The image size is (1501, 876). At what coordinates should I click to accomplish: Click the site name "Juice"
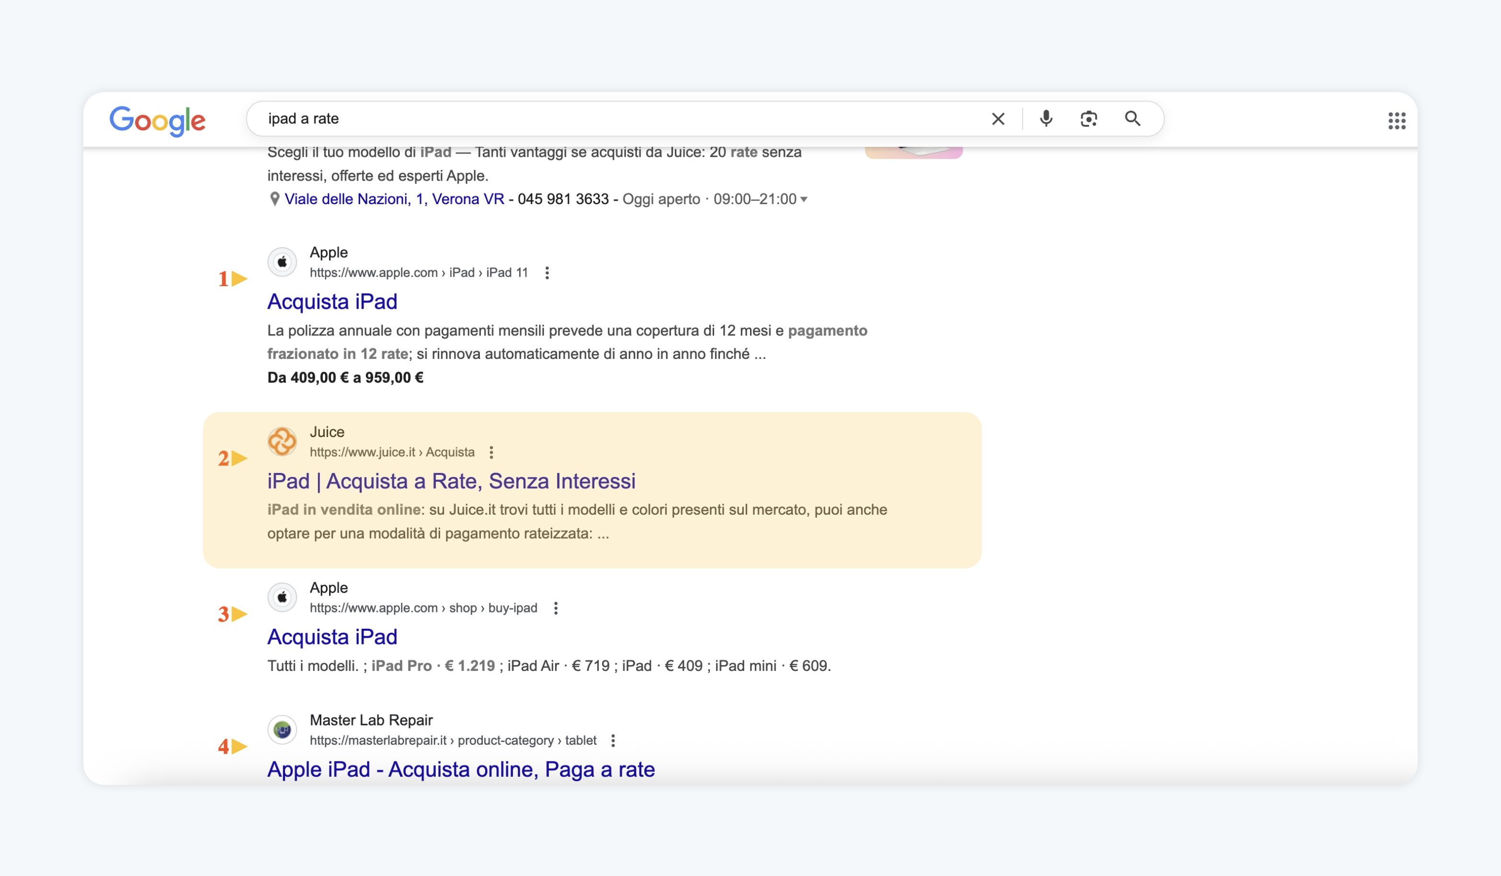(327, 432)
